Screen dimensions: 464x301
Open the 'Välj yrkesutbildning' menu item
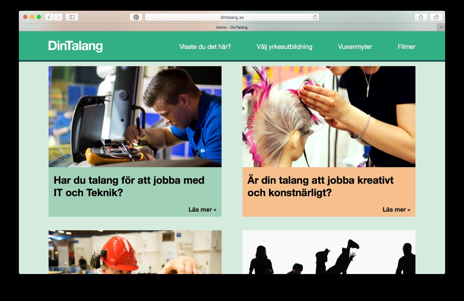284,47
